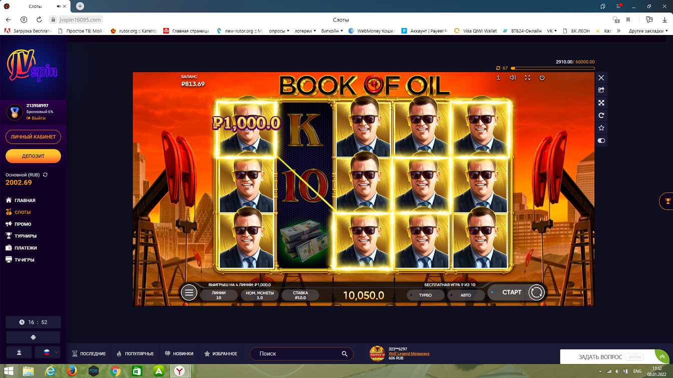Toggle the switch in game side panel
Viewport: 673px width, 378px height.
pyautogui.click(x=601, y=141)
